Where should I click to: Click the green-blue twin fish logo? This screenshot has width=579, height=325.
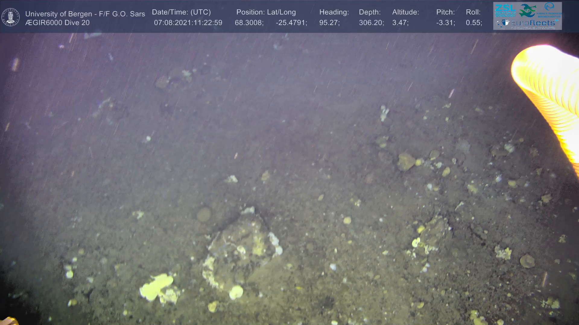click(527, 11)
